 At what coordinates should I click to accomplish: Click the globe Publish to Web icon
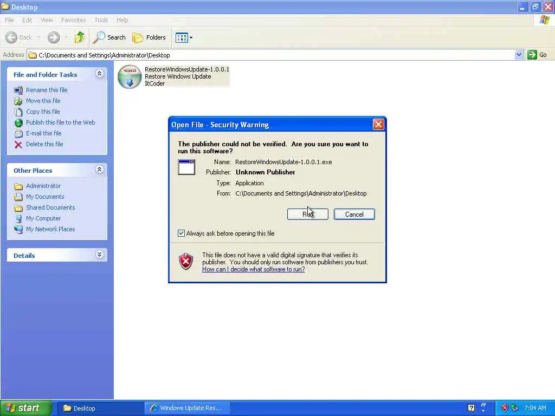[x=18, y=123]
